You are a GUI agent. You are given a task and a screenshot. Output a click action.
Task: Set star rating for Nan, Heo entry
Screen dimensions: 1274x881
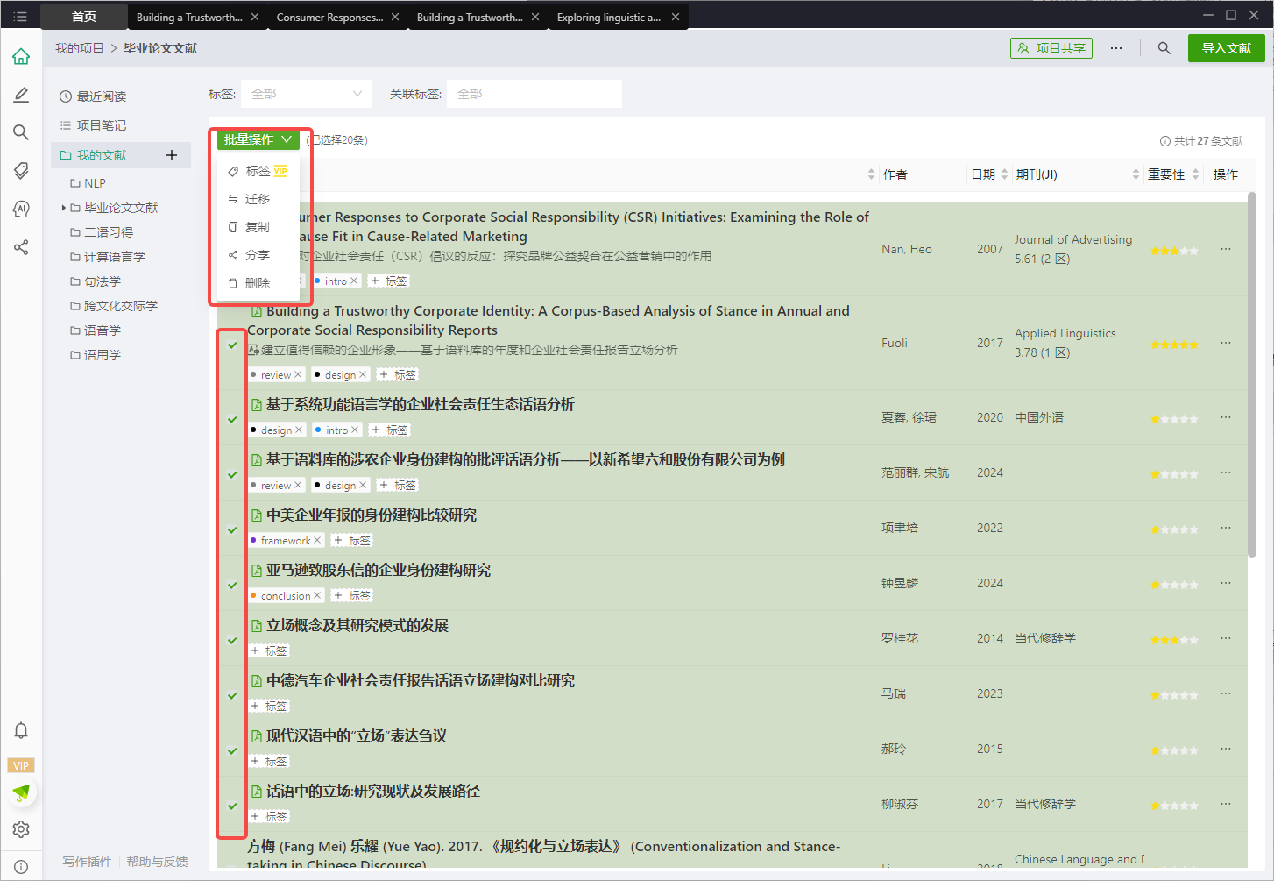(1174, 251)
